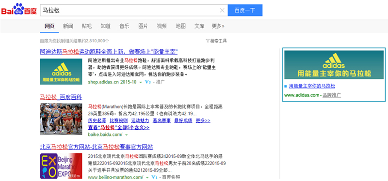Open the 贴吧 tab
The width and height of the screenshot is (388, 181).
[x=87, y=26]
